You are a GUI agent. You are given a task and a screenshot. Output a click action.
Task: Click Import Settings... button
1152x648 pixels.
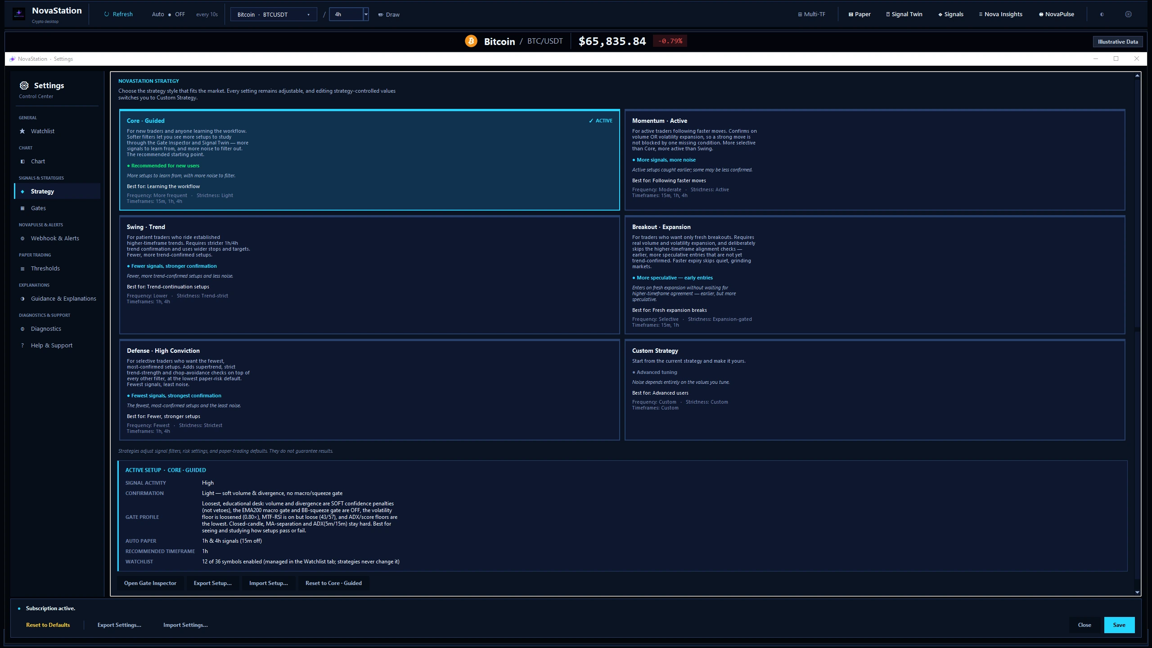[185, 625]
